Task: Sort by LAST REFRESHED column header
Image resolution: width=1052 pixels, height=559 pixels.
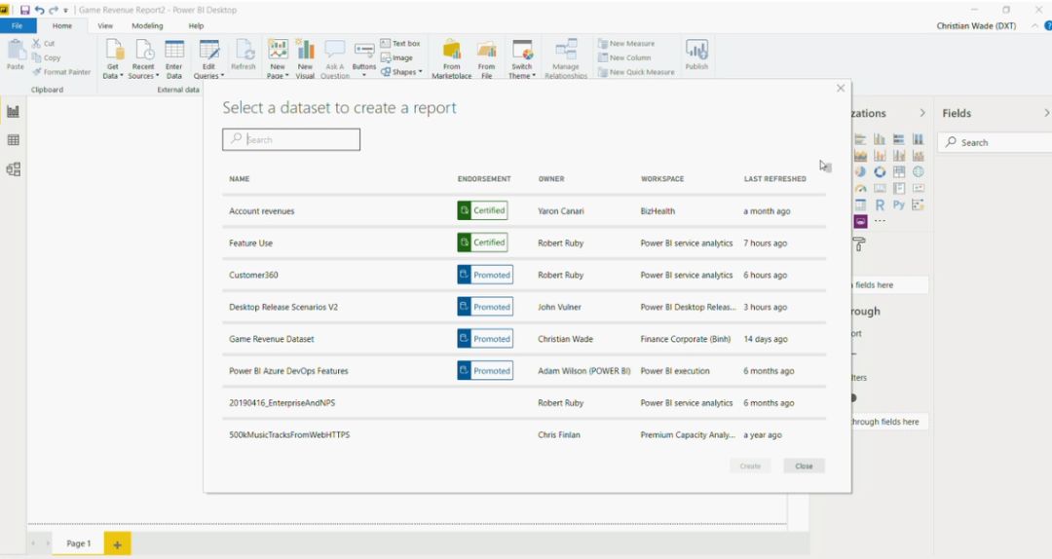Action: pos(775,179)
